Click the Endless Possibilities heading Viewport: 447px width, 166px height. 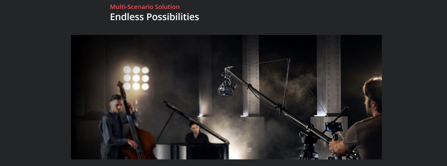(155, 17)
